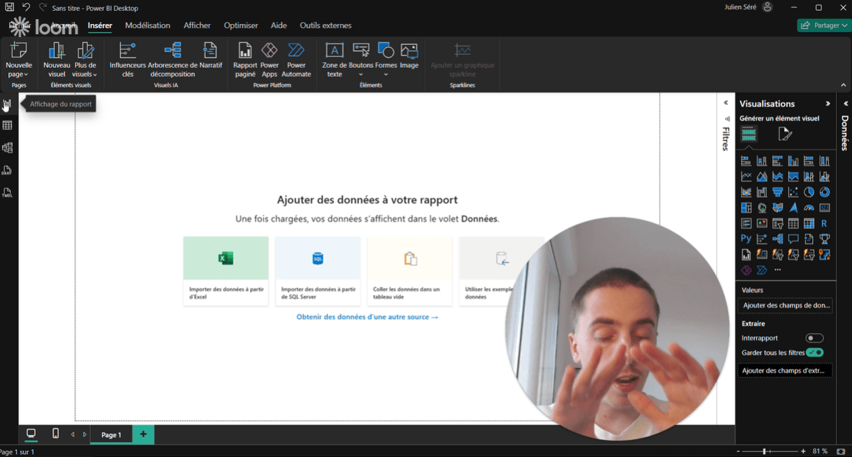Select the Python visual icon in Visualisations
The width and height of the screenshot is (852, 457).
click(746, 239)
